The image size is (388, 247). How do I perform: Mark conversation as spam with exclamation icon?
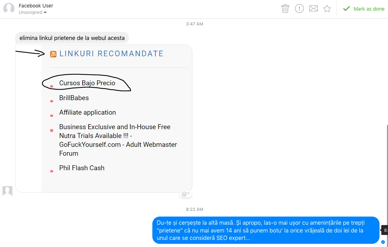pos(299,8)
